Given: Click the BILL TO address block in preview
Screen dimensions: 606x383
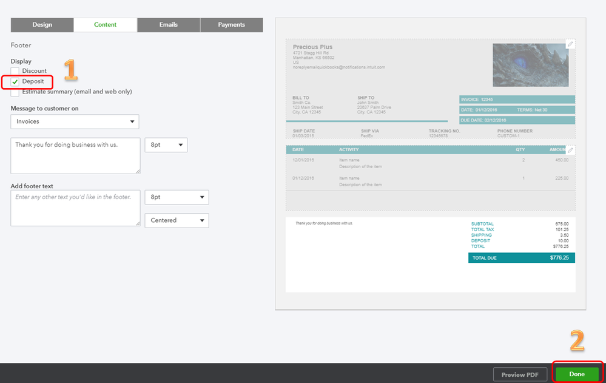Looking at the screenshot, I should click(x=308, y=105).
